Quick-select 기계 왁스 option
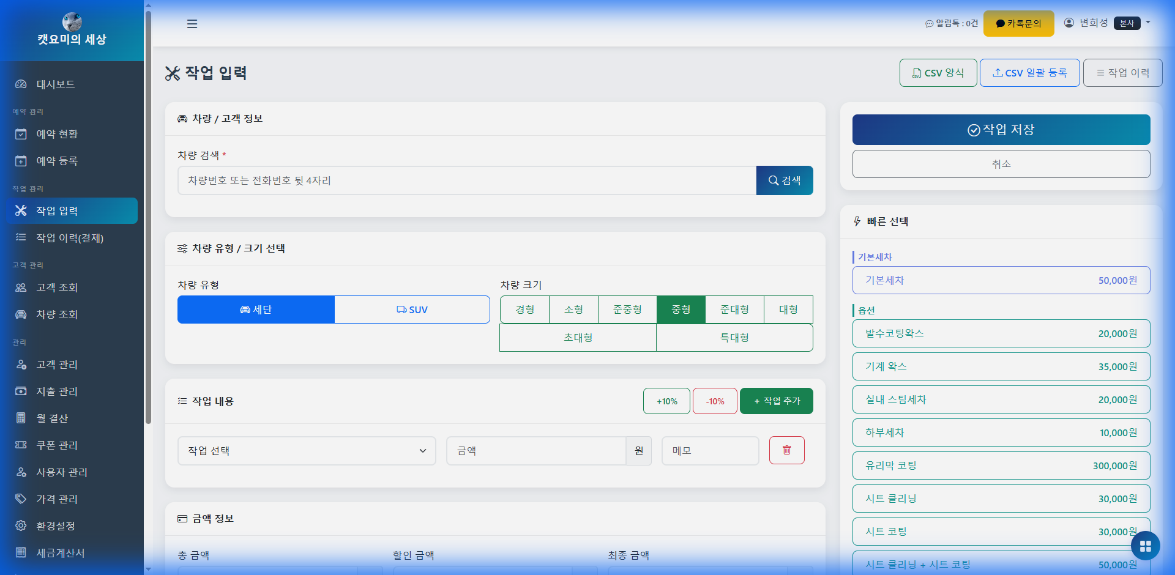This screenshot has width=1175, height=575. (1001, 366)
